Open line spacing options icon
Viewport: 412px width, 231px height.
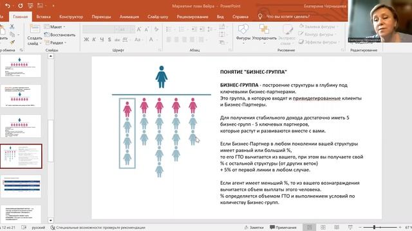[x=211, y=30]
